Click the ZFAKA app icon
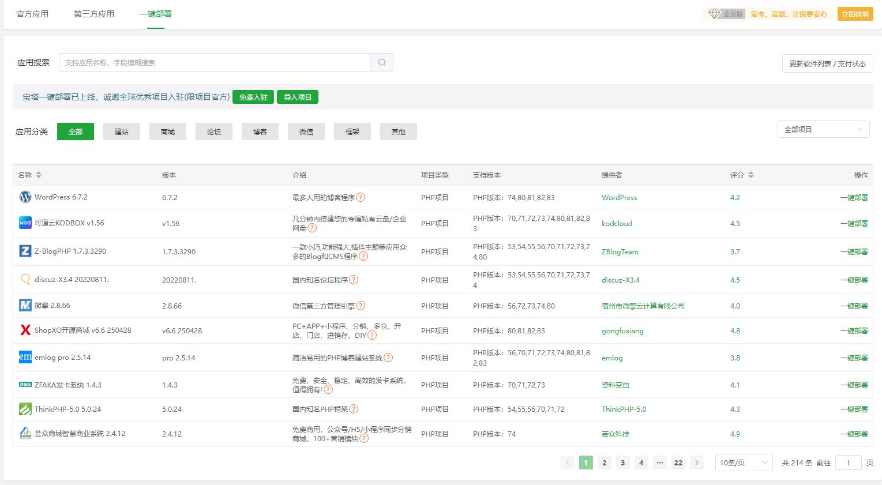The height and width of the screenshot is (485, 882). click(x=25, y=385)
